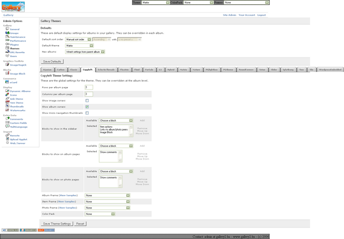This screenshot has width=344, height=239.
Task: Click the Maintenance icon in the sidebar
Action: click(x=7, y=37)
